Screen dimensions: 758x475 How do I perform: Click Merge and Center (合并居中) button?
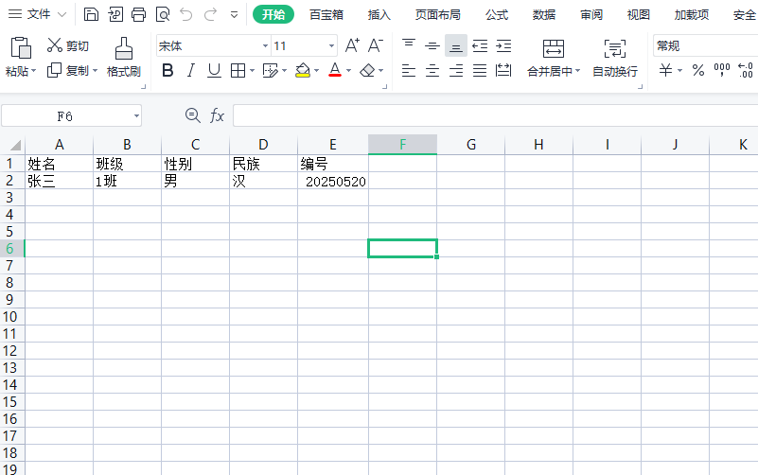pyautogui.click(x=554, y=58)
